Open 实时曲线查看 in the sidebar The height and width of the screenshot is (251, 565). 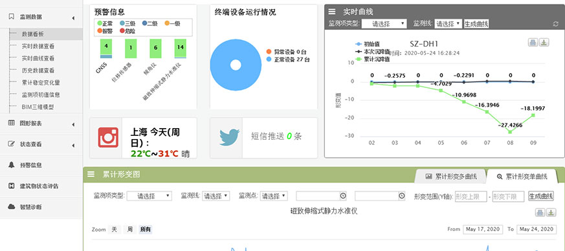click(38, 58)
